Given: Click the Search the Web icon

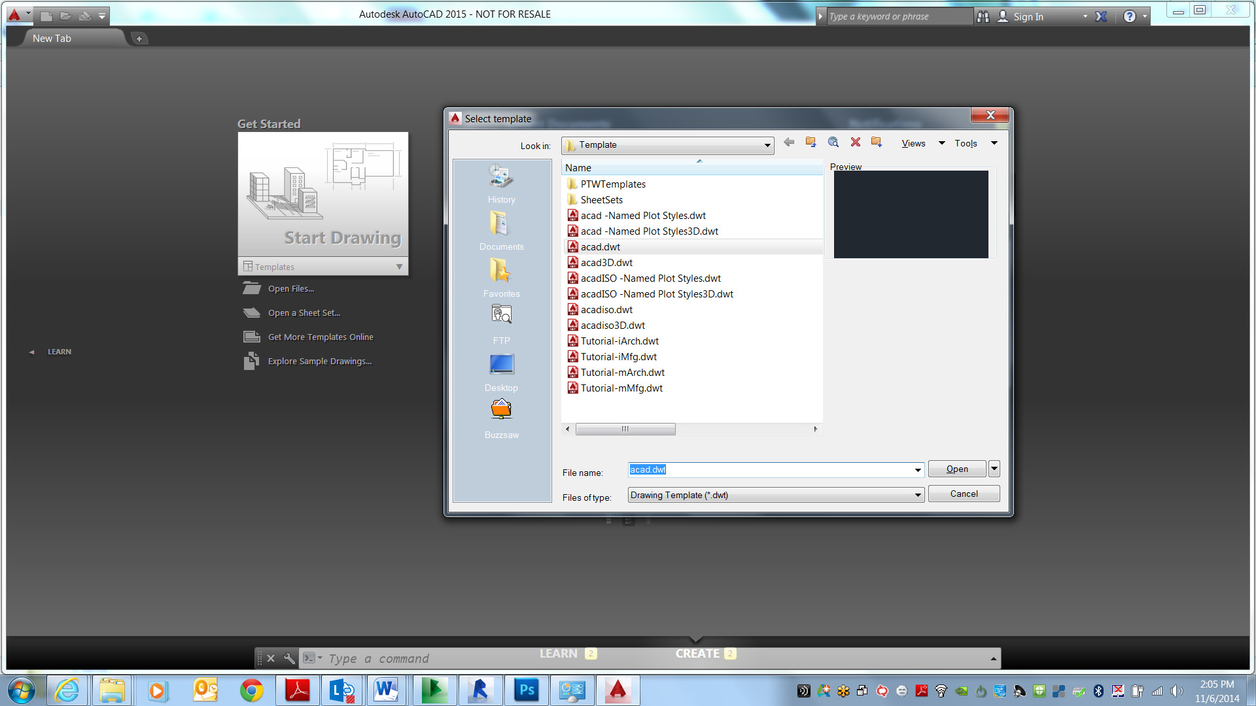Looking at the screenshot, I should (833, 143).
